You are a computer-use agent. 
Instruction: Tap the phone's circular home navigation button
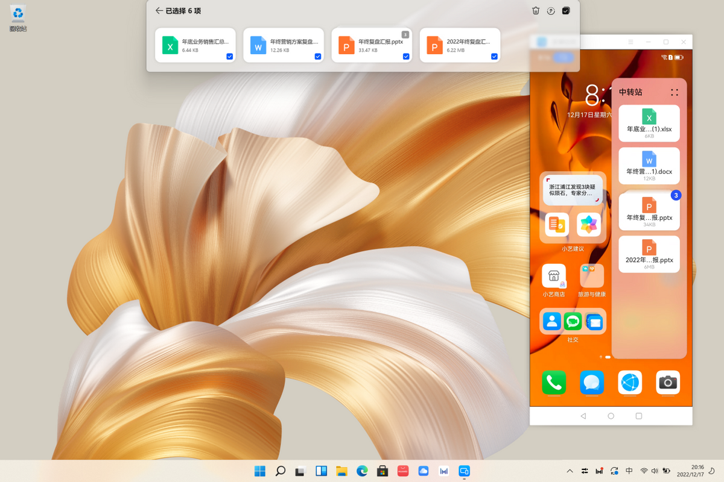[x=611, y=416]
